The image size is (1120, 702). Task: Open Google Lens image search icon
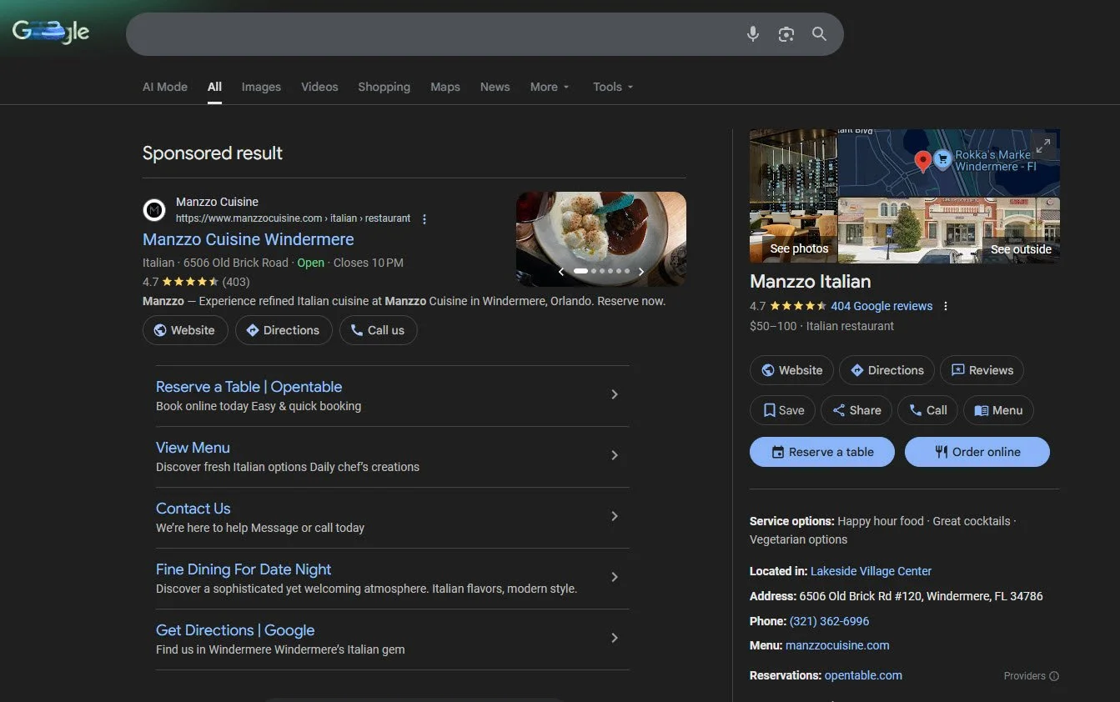coord(786,34)
